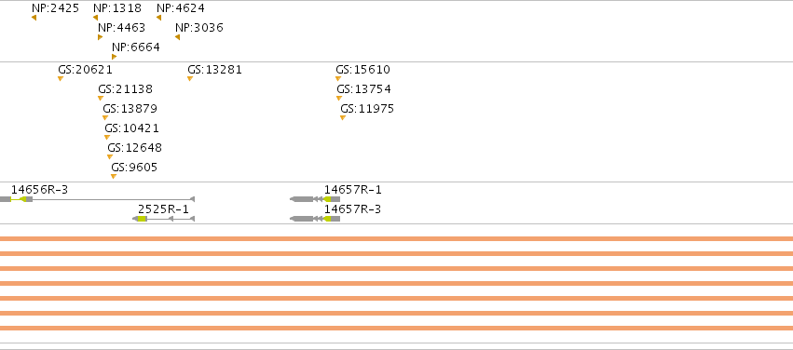Viewport: 793px width, 350px height.
Task: Select the GS:13754 marker triangle
Action: click(x=339, y=98)
